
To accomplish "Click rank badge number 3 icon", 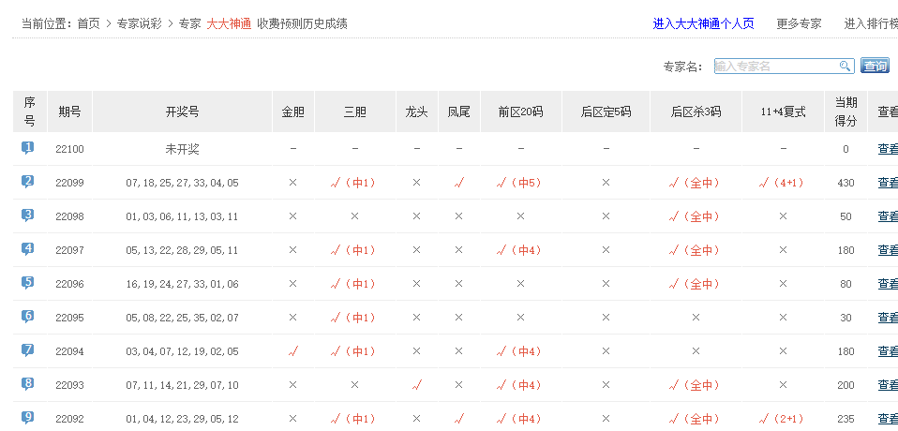I will coord(28,215).
